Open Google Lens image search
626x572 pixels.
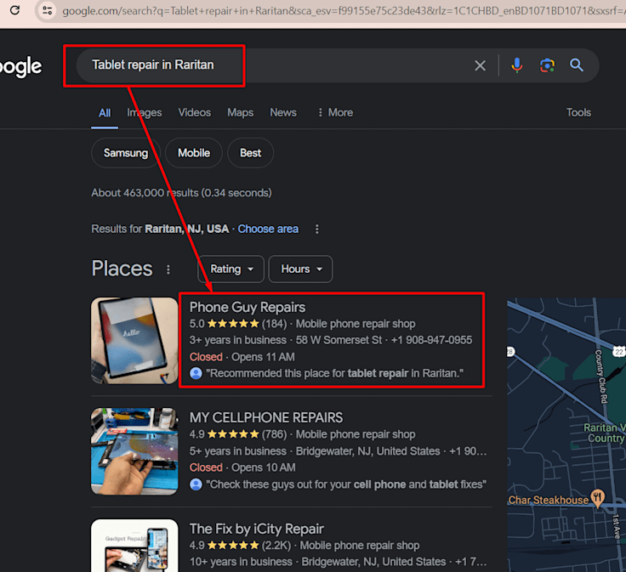click(547, 65)
